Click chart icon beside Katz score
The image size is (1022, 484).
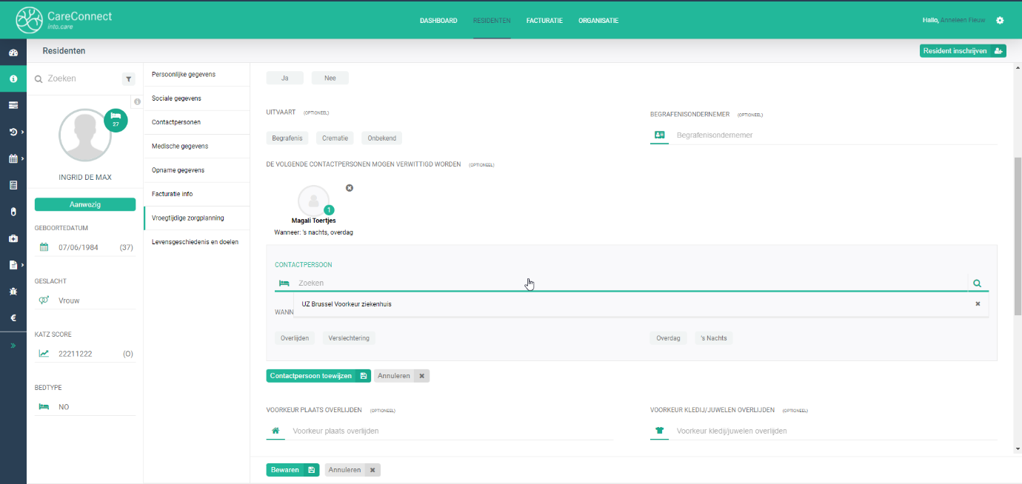coord(44,354)
